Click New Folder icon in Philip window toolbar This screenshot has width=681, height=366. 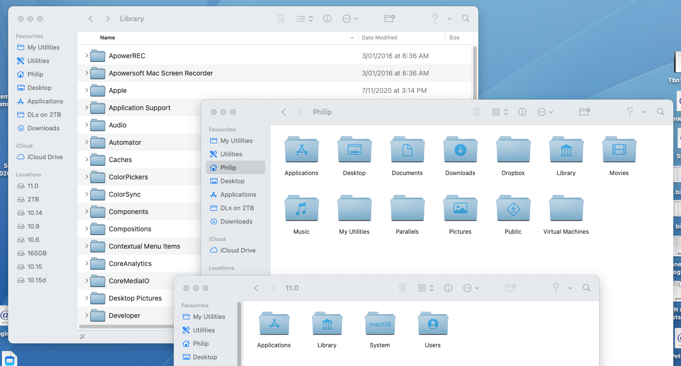tap(584, 112)
